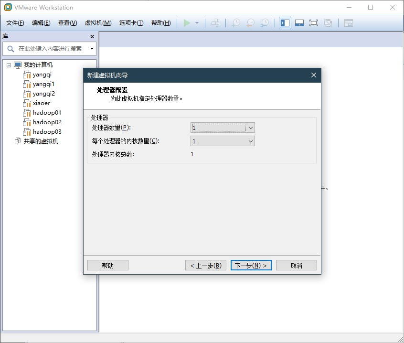
Task: Click the 处理器配置 heading text
Action: pyautogui.click(x=112, y=90)
